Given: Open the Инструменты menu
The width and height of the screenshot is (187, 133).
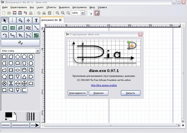Looking at the screenshot, I should tap(79, 7).
